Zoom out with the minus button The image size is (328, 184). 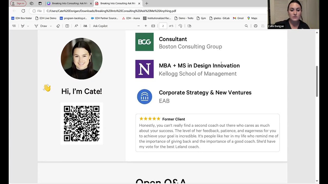139,26
